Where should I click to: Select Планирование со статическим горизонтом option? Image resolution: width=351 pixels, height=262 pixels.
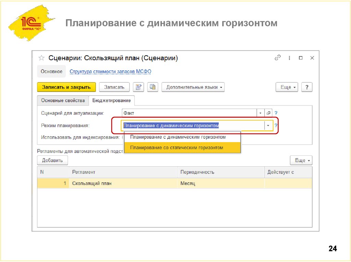[182, 148]
